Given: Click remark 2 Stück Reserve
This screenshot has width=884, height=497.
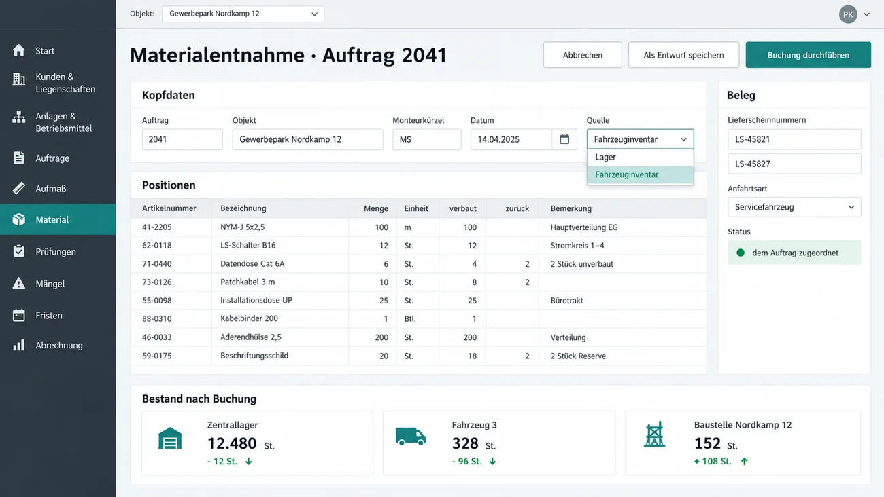Looking at the screenshot, I should tap(578, 356).
